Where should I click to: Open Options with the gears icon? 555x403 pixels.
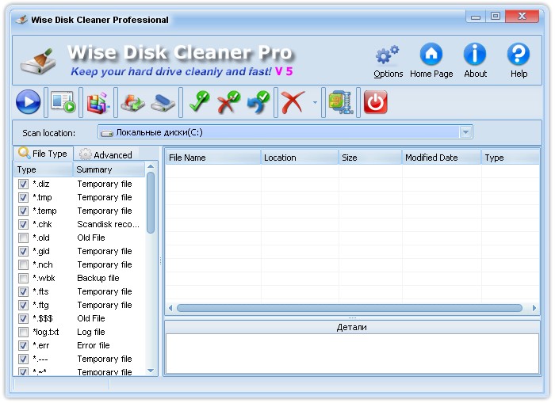(x=388, y=60)
